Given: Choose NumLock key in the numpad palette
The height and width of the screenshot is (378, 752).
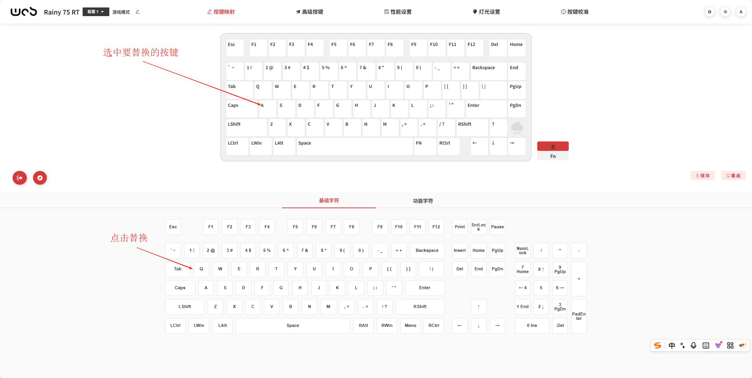Looking at the screenshot, I should pyautogui.click(x=523, y=250).
